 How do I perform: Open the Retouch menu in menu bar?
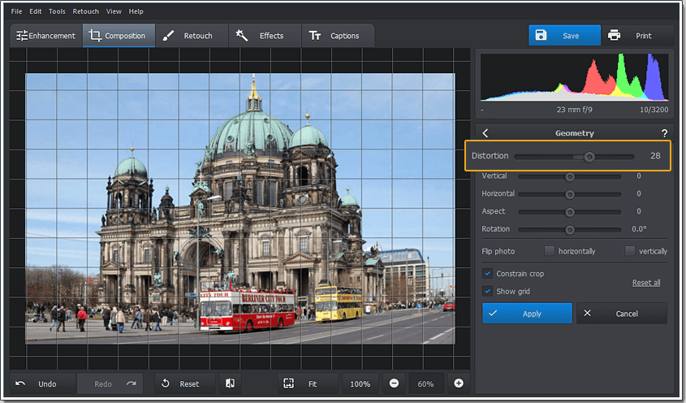[86, 11]
